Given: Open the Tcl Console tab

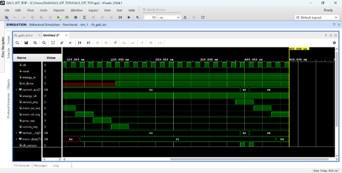Looking at the screenshot, I should pyautogui.click(x=22, y=165).
